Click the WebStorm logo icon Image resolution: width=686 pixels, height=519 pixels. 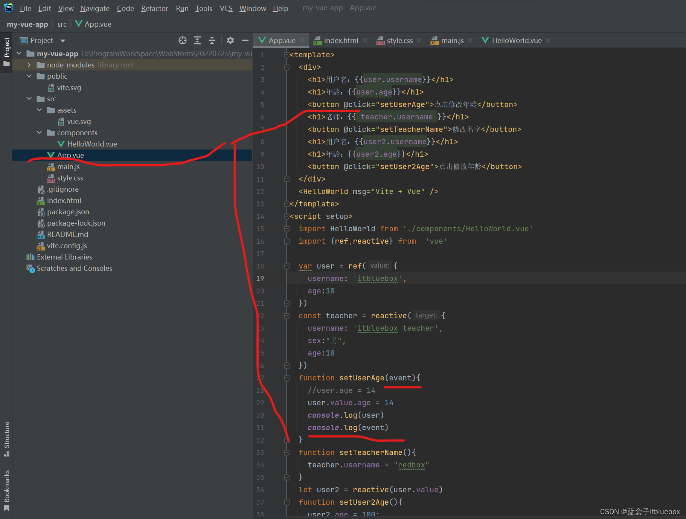coord(8,8)
